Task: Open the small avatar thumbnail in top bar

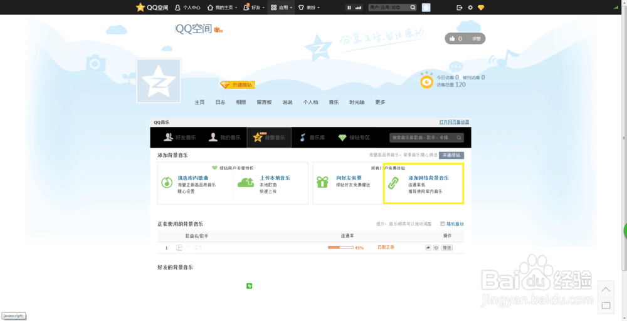Action: tap(426, 8)
